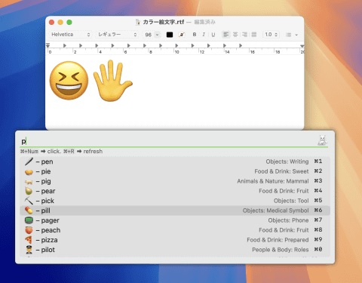
Task: Toggle bold formatting in the toolbar
Action: (x=195, y=35)
